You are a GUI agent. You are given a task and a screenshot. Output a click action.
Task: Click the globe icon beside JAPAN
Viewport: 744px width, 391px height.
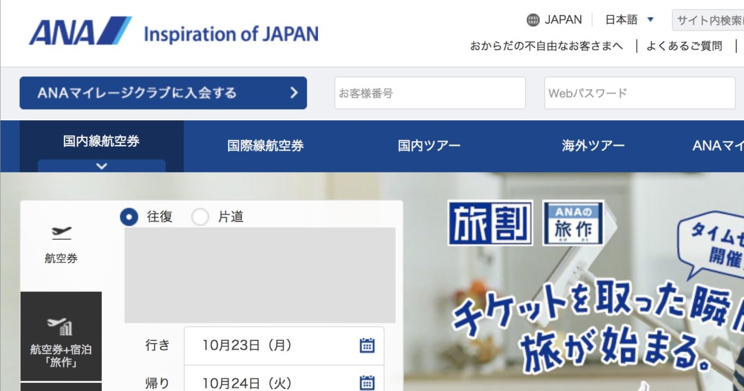click(533, 20)
